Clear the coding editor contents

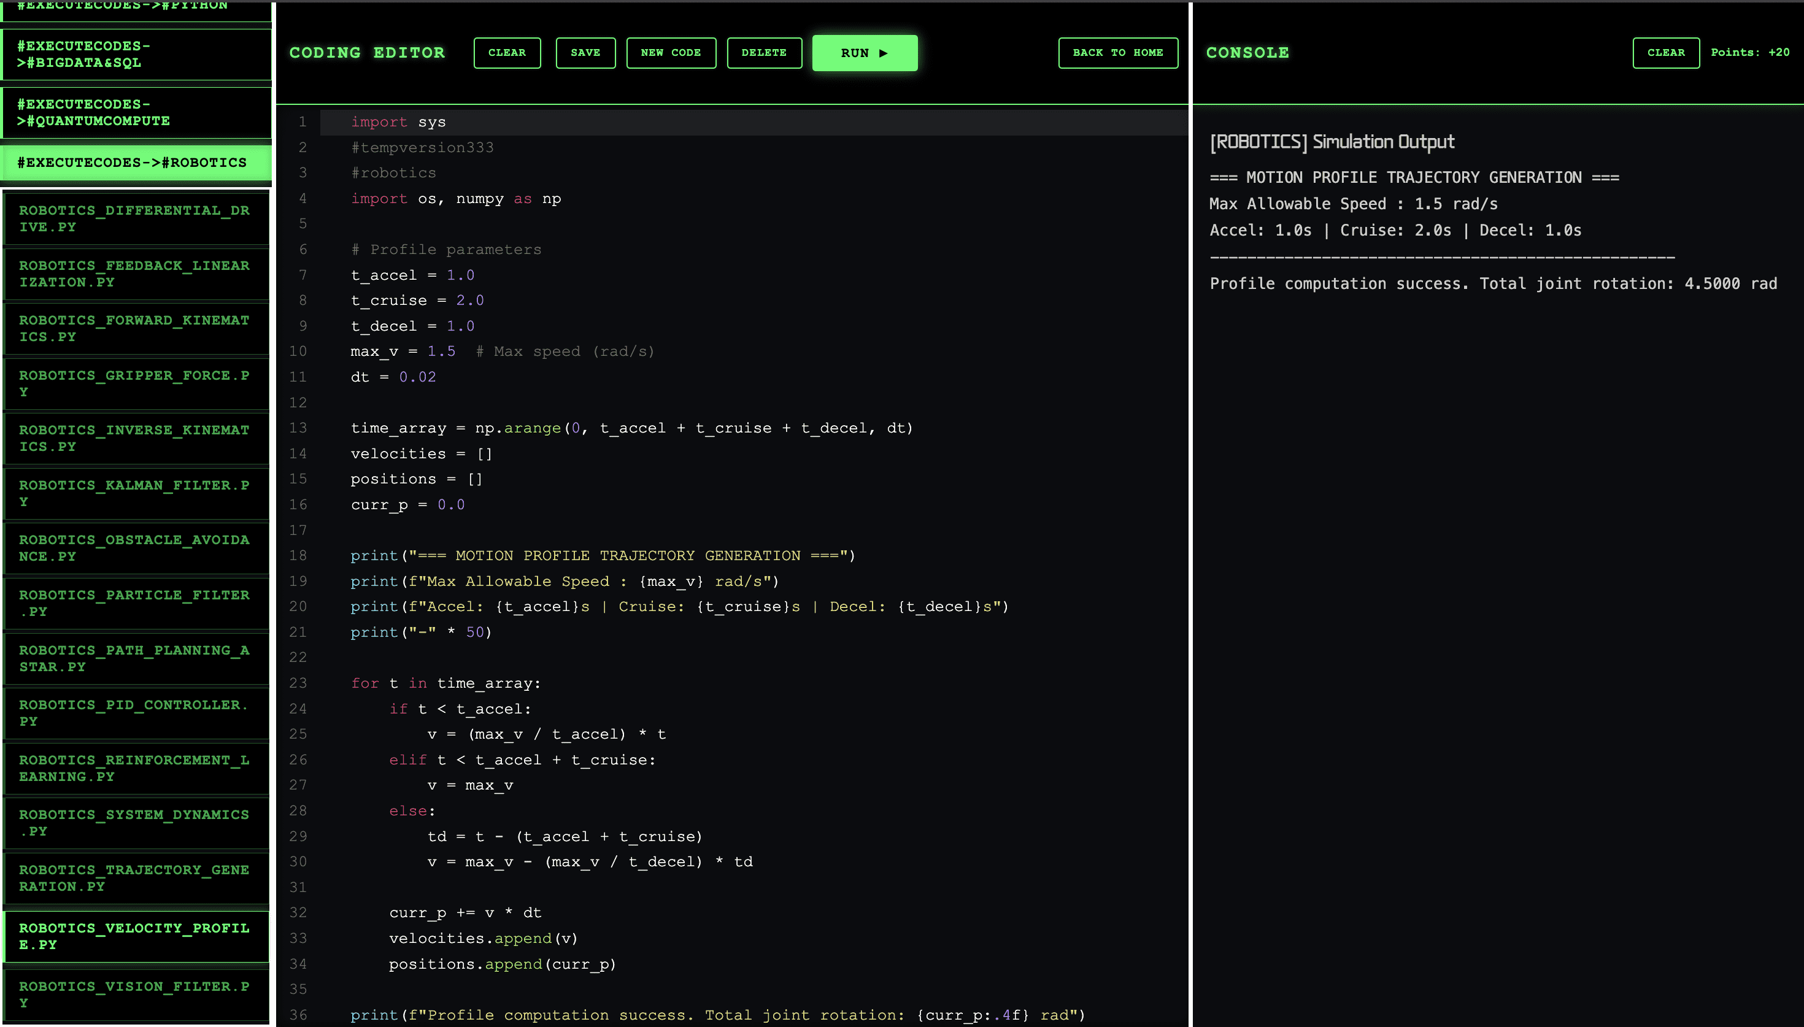tap(507, 53)
